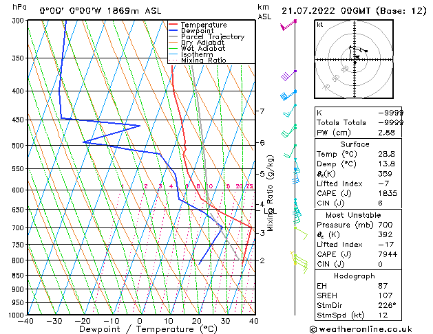This screenshot has height=334, width=433.
Task: Click the '850' hPa pressure label
Action: click(x=19, y=276)
